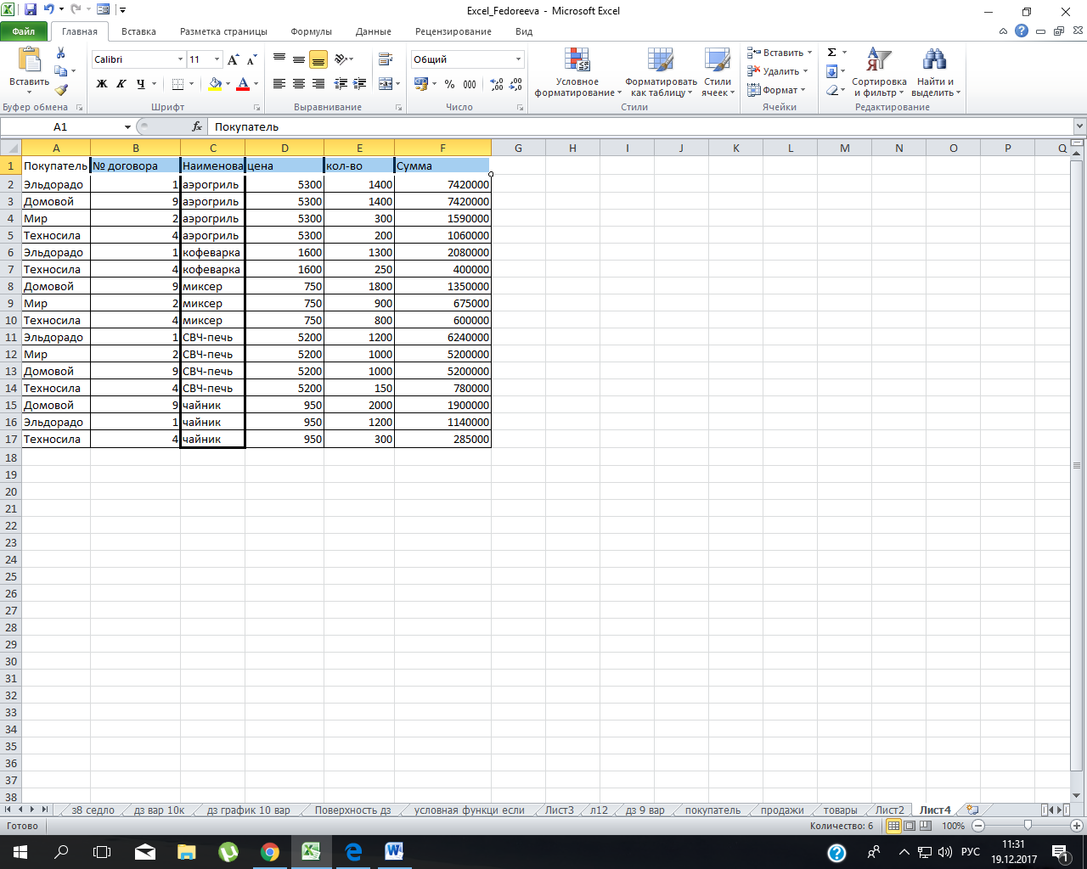Screen dimensions: 1087x869
Task: Apply percent style format
Action: pos(449,84)
